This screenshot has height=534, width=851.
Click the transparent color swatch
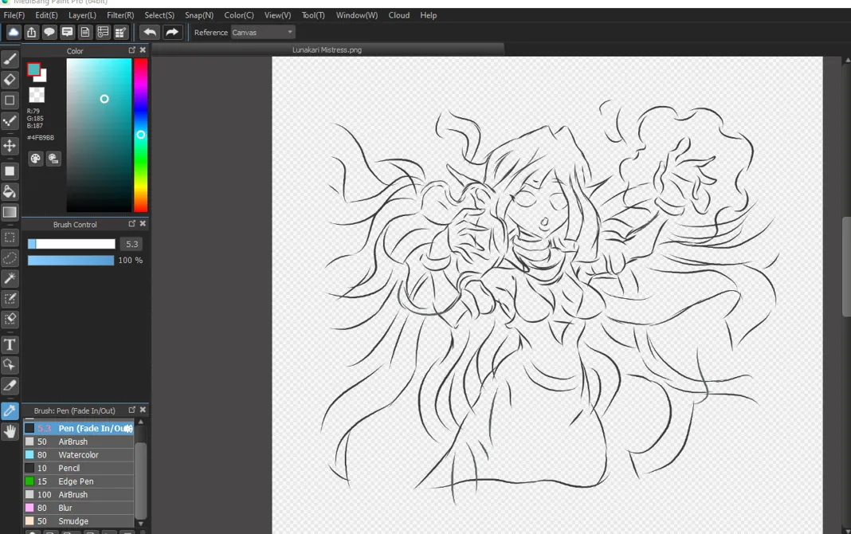pyautogui.click(x=37, y=95)
